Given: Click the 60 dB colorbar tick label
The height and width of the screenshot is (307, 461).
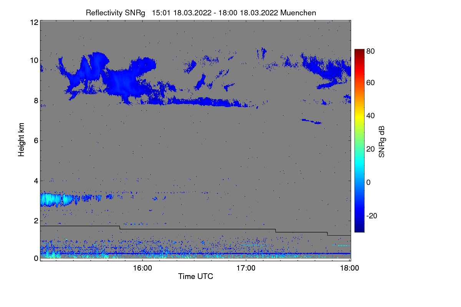Looking at the screenshot, I should [x=371, y=83].
